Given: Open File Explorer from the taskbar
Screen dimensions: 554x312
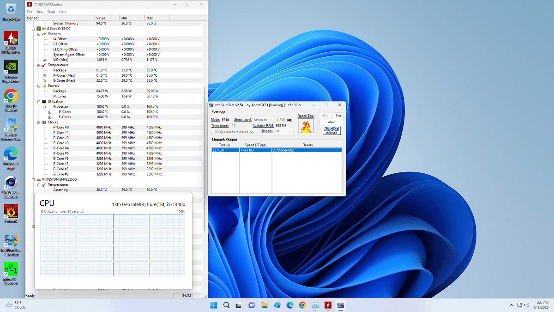Looking at the screenshot, I should (x=265, y=305).
